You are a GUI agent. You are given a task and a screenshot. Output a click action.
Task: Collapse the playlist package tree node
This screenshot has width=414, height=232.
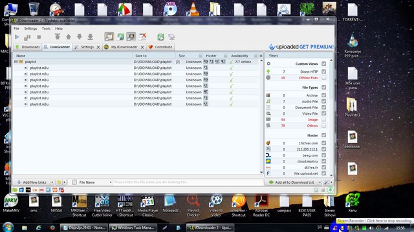16,62
